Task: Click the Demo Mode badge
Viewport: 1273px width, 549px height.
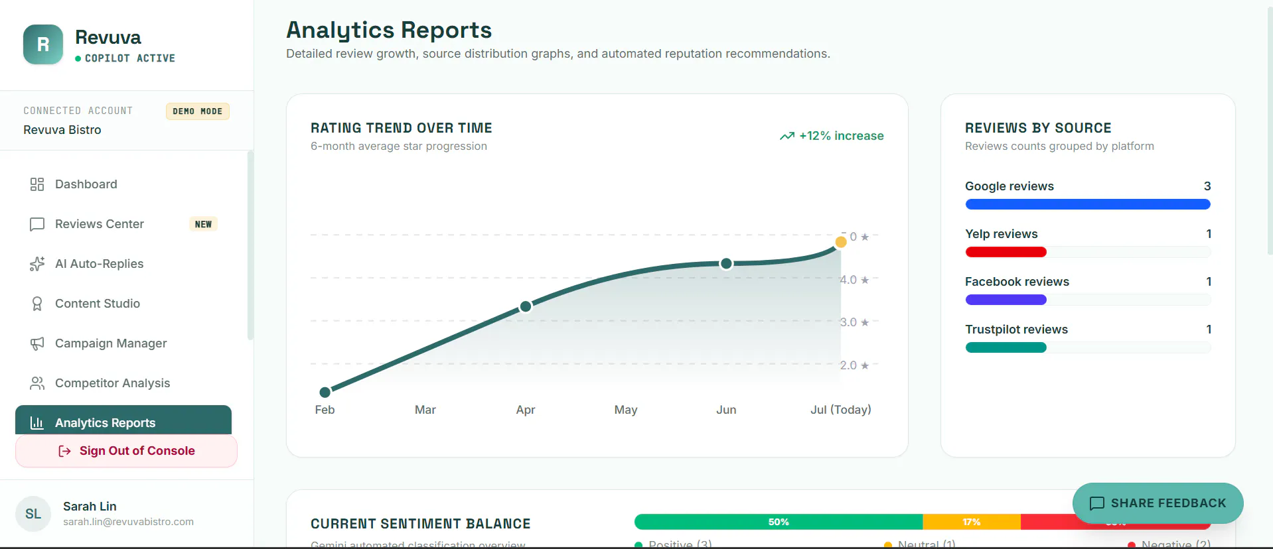Action: [198, 111]
